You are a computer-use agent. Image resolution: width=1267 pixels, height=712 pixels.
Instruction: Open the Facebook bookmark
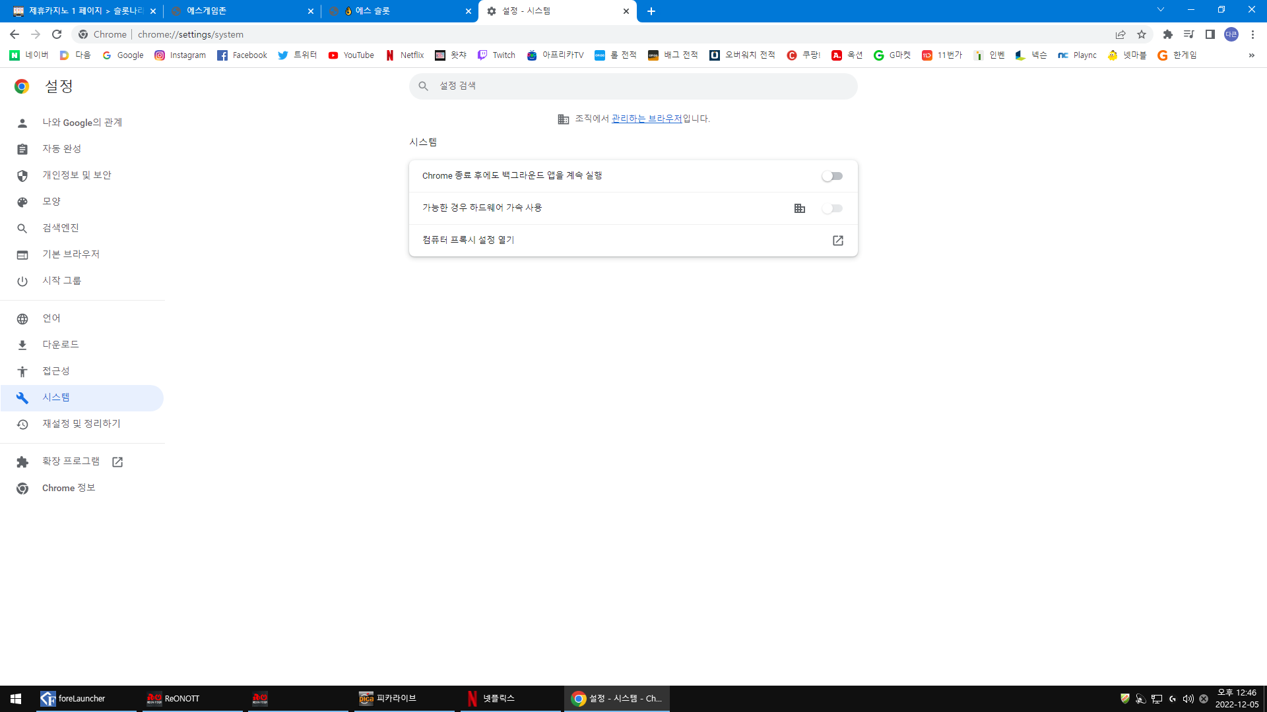242,55
